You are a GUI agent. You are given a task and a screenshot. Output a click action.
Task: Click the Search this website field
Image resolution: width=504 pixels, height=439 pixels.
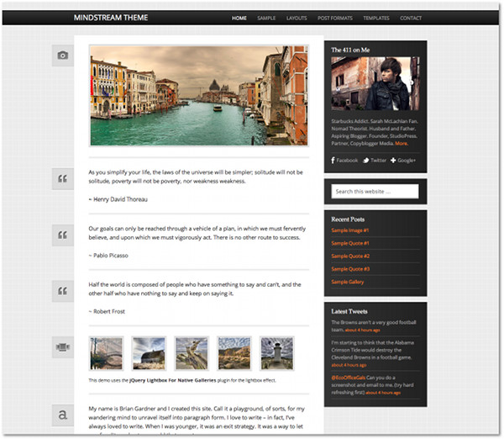click(375, 192)
